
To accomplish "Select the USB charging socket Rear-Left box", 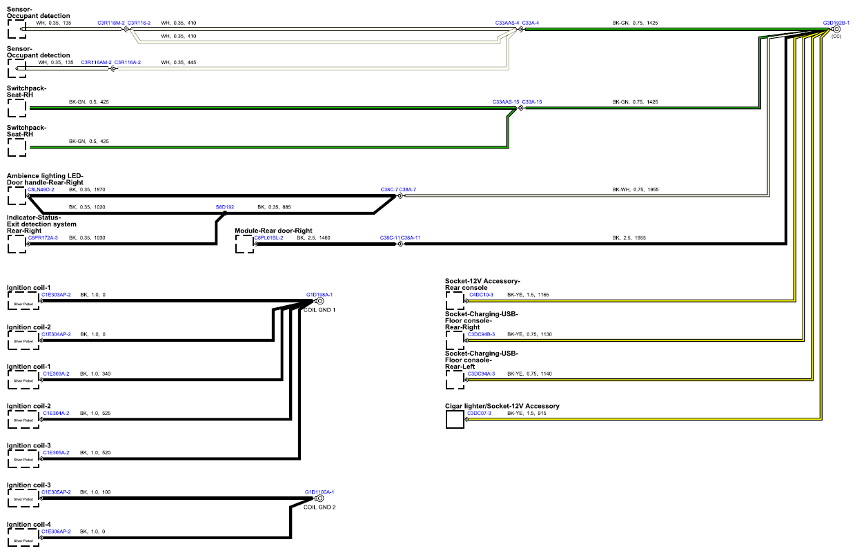I will (x=455, y=380).
